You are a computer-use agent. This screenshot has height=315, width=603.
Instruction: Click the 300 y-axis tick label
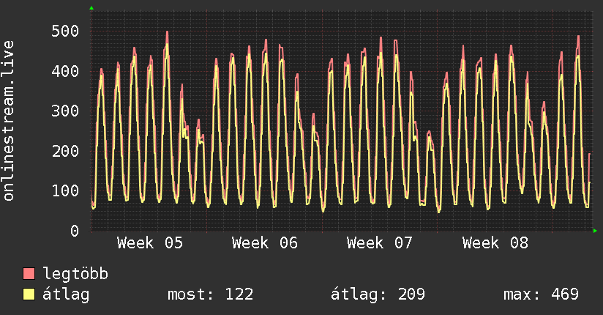pos(65,111)
